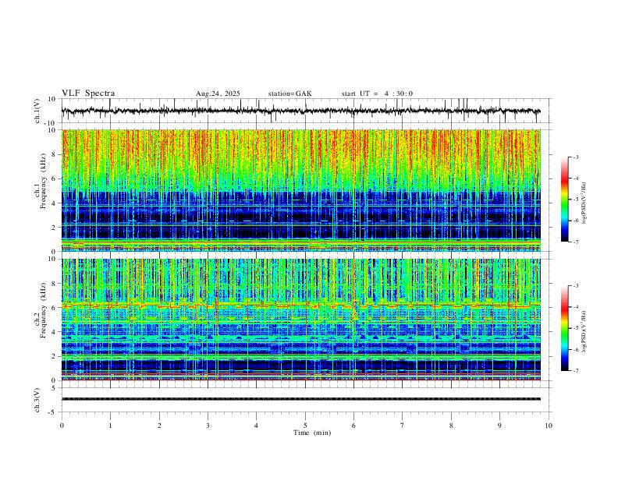This screenshot has height=477, width=618.
Task: Click the "ch.1(V)" axis label
Action: 37,111
